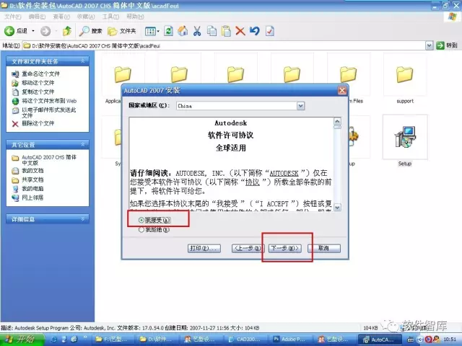
Task: Click E-mail this file task
Action: (x=48, y=112)
